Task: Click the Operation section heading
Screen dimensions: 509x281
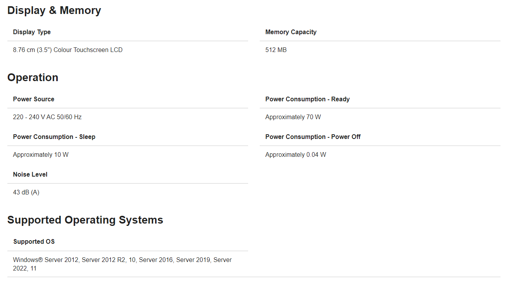Action: pos(33,78)
